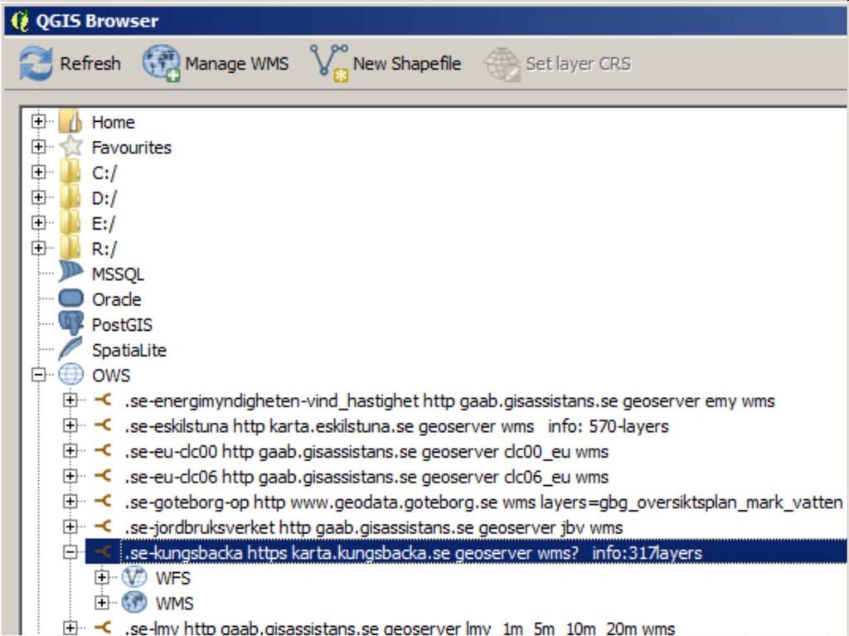Click the Manage WMS button label
849x636 pixels.
point(236,64)
